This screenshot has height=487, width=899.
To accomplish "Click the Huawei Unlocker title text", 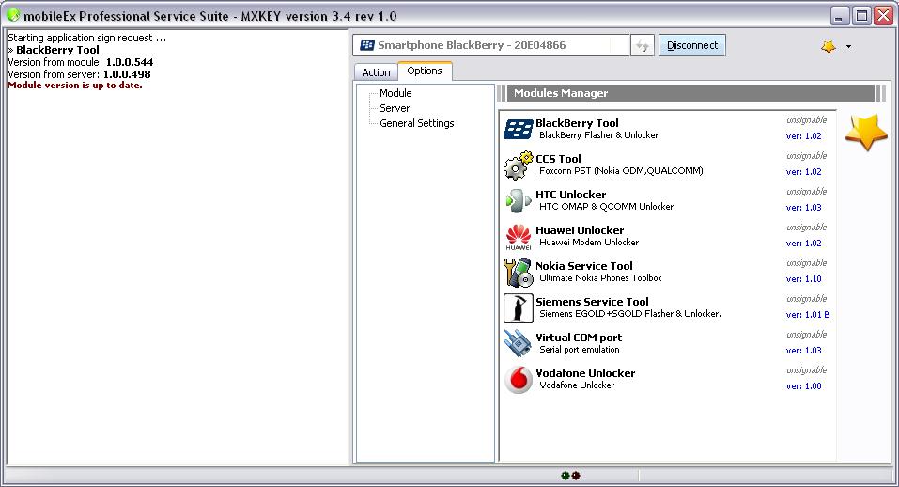I will 580,230.
